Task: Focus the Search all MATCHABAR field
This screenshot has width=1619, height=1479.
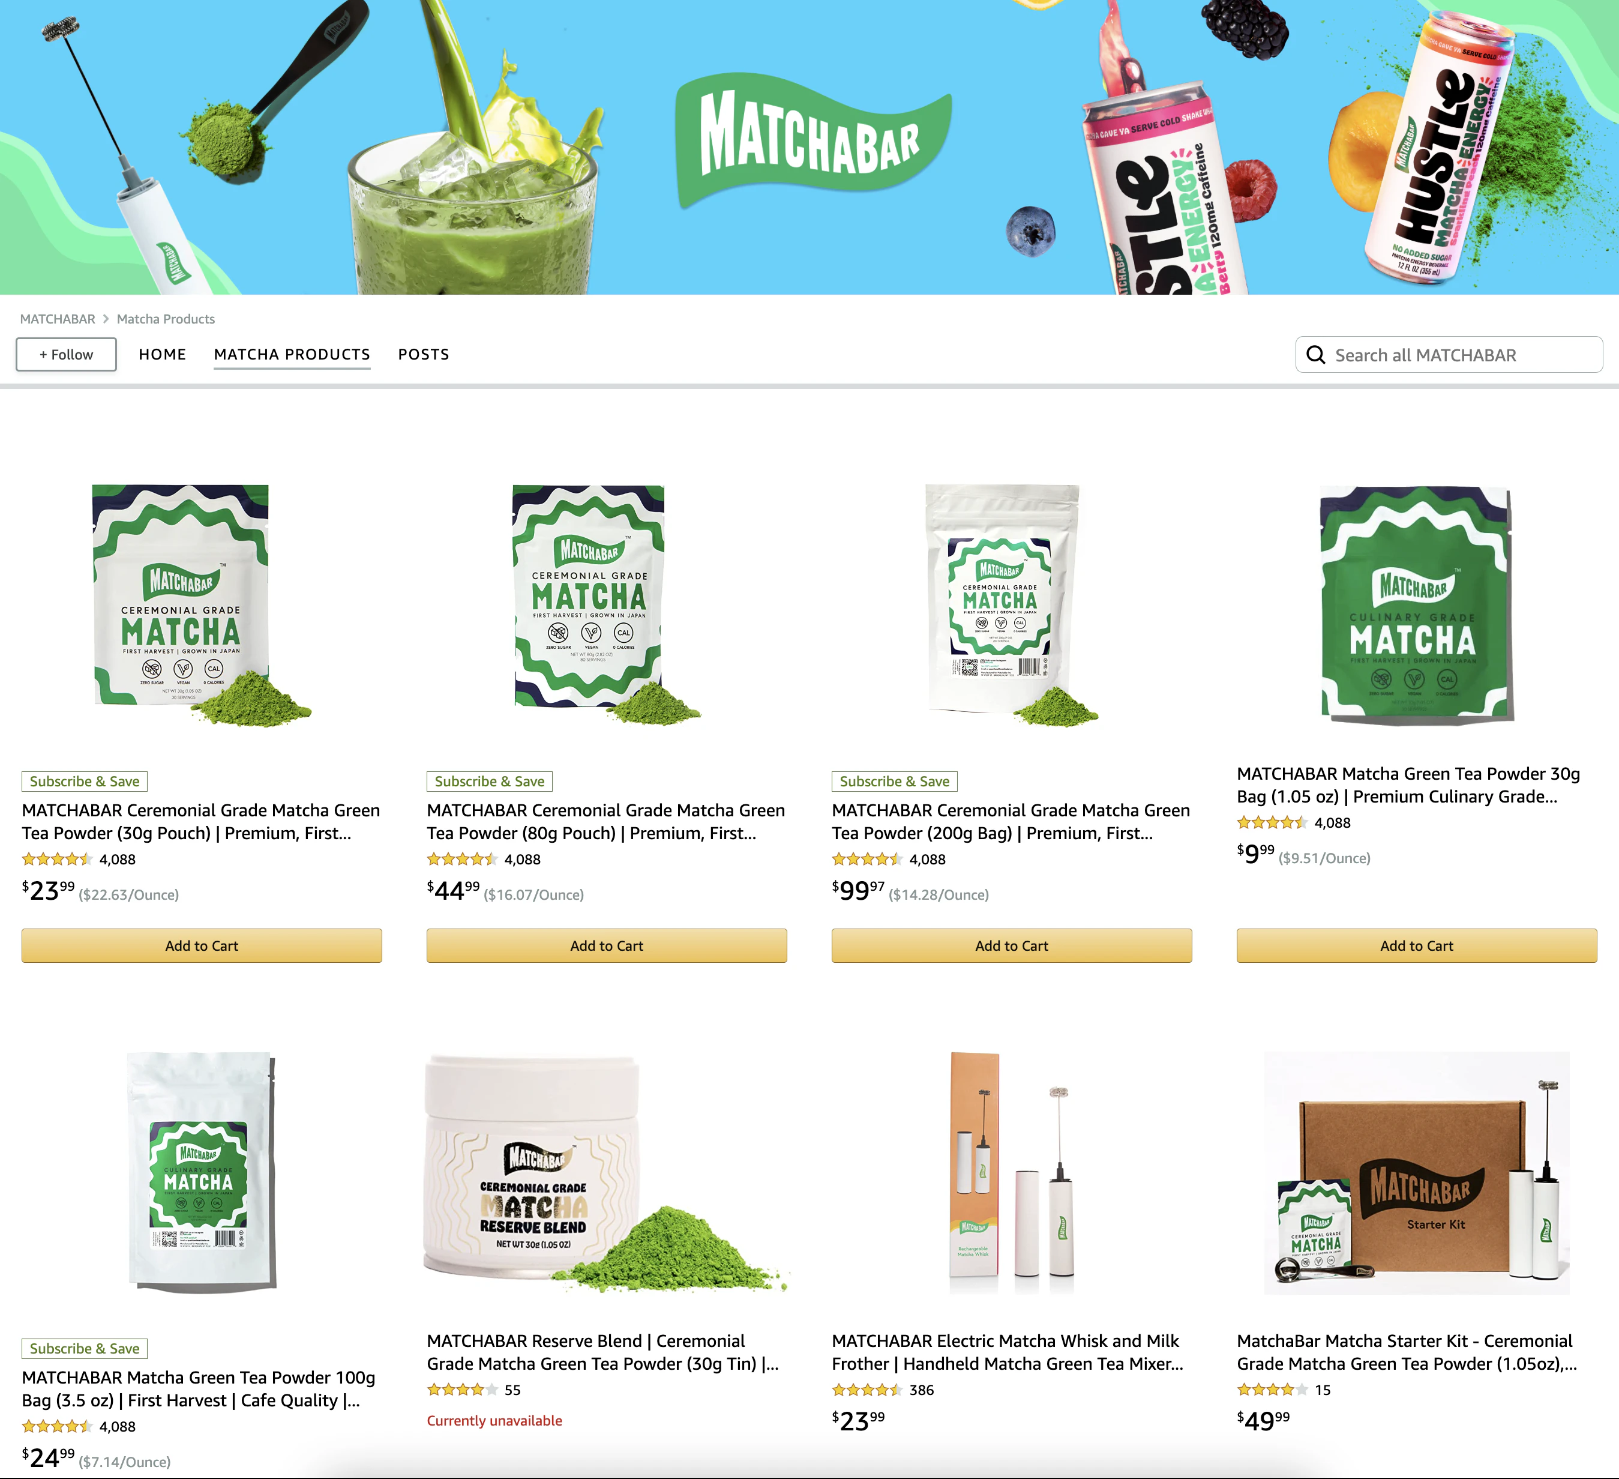Action: point(1449,354)
